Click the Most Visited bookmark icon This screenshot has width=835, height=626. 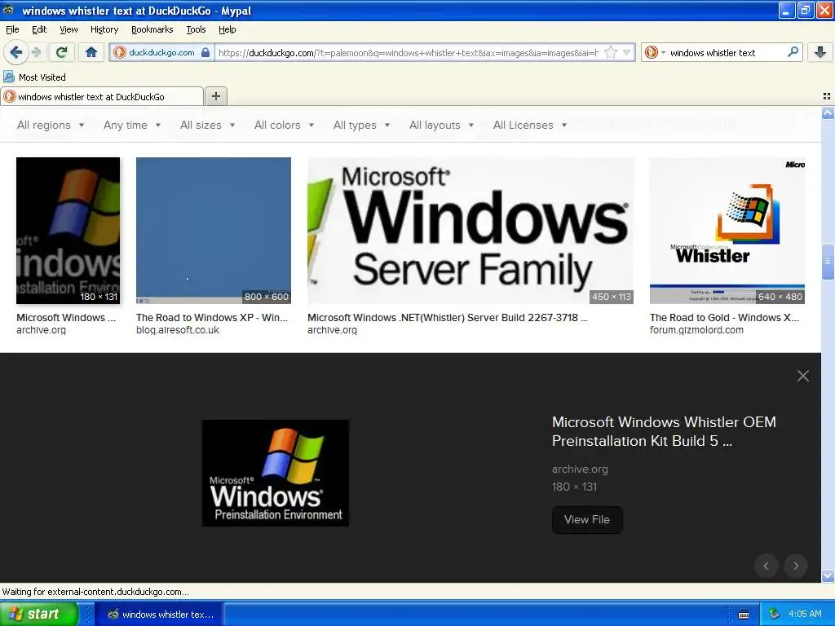tap(8, 77)
